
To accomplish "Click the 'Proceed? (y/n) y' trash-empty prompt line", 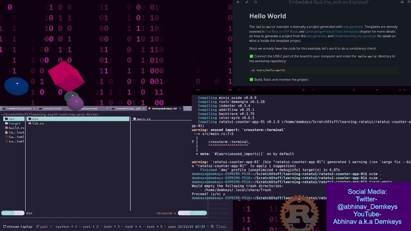I will click(208, 194).
